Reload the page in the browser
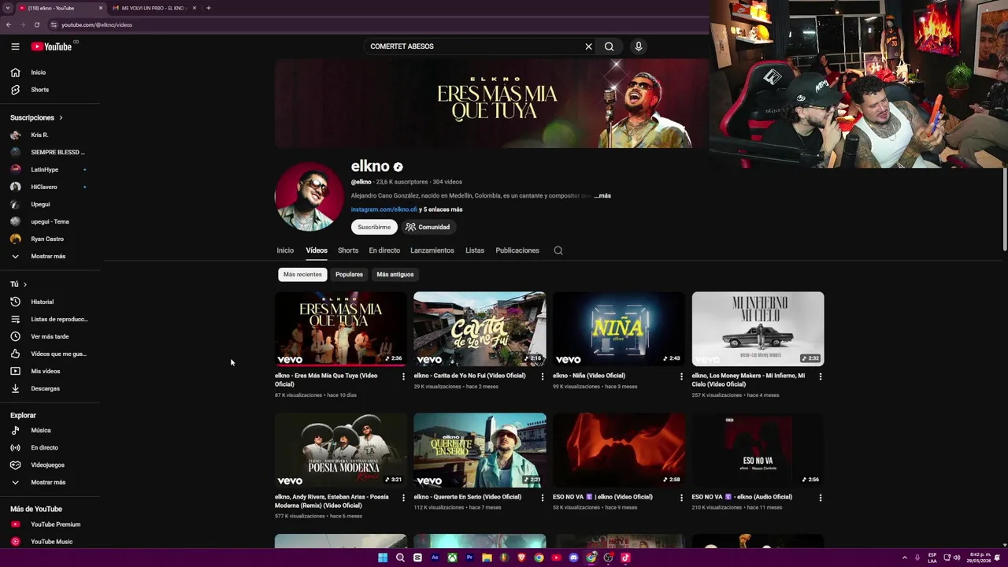1008x567 pixels. coord(36,24)
